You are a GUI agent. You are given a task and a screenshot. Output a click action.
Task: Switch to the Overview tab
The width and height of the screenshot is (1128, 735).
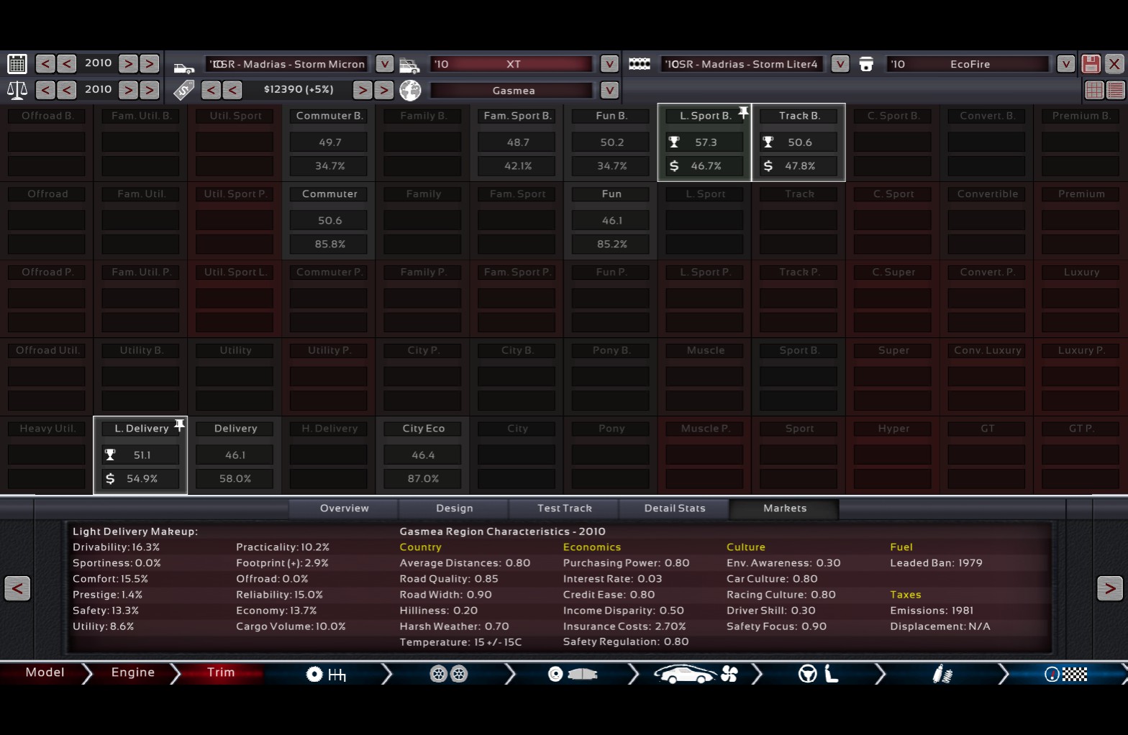(x=344, y=508)
